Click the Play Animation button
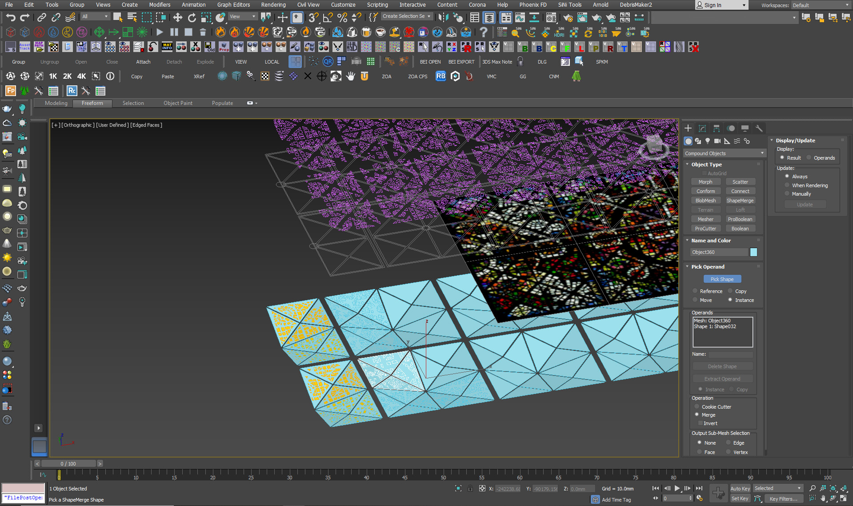The image size is (853, 506). pyautogui.click(x=677, y=488)
